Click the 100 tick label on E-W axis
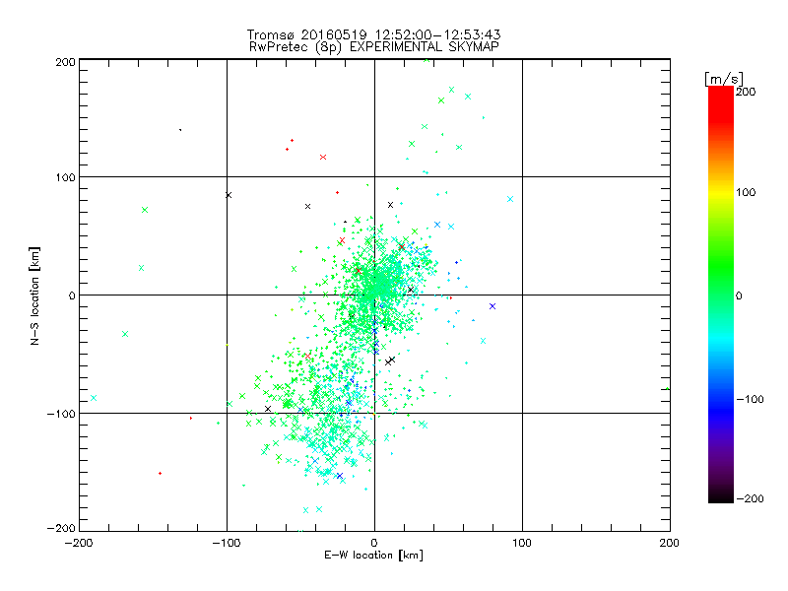The image size is (788, 591). click(x=522, y=543)
